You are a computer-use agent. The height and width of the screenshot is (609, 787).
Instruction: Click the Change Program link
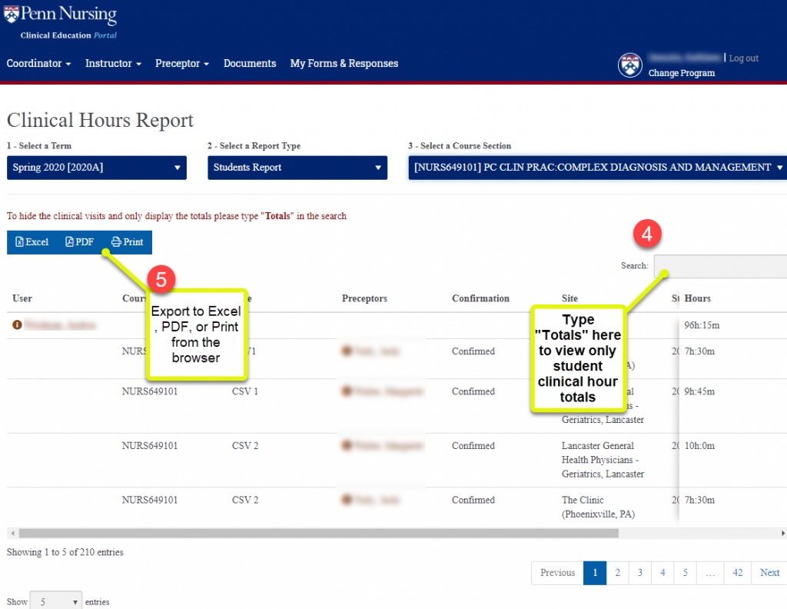681,74
